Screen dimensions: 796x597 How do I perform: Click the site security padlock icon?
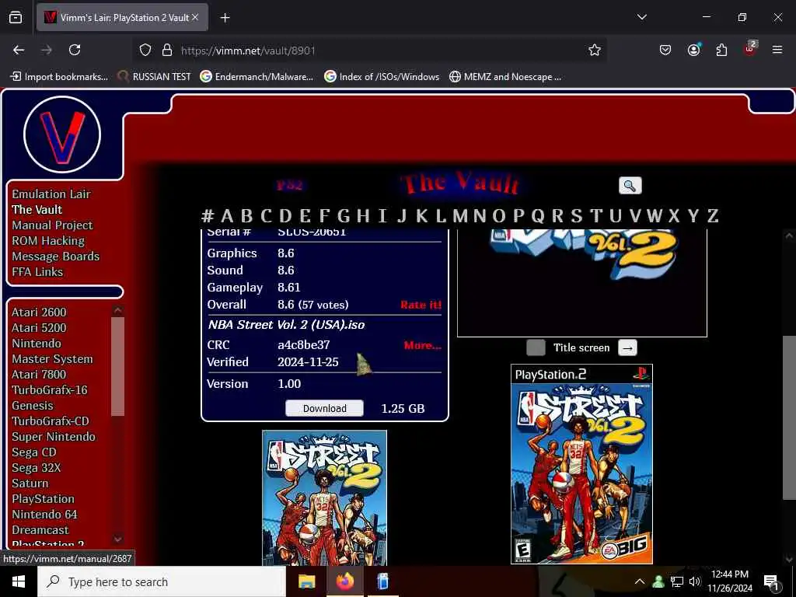(167, 50)
